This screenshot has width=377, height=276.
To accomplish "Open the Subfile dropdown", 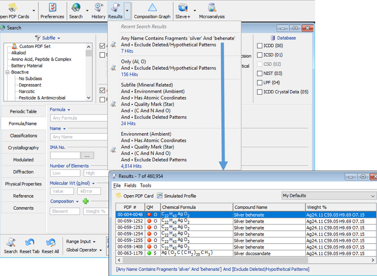I will point(51,38).
